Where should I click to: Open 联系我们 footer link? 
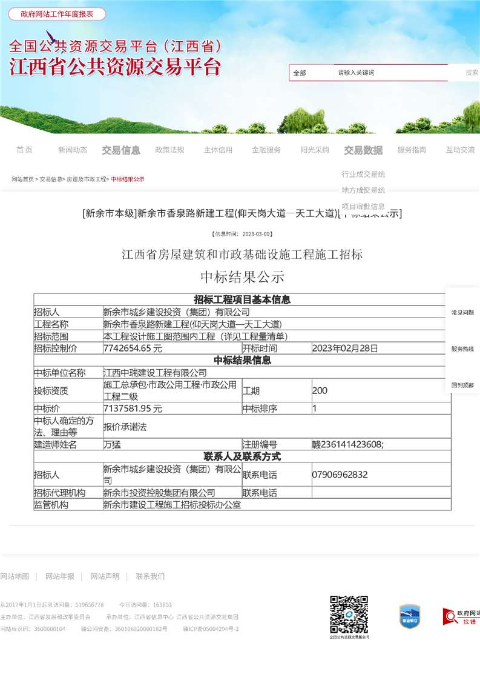click(150, 576)
